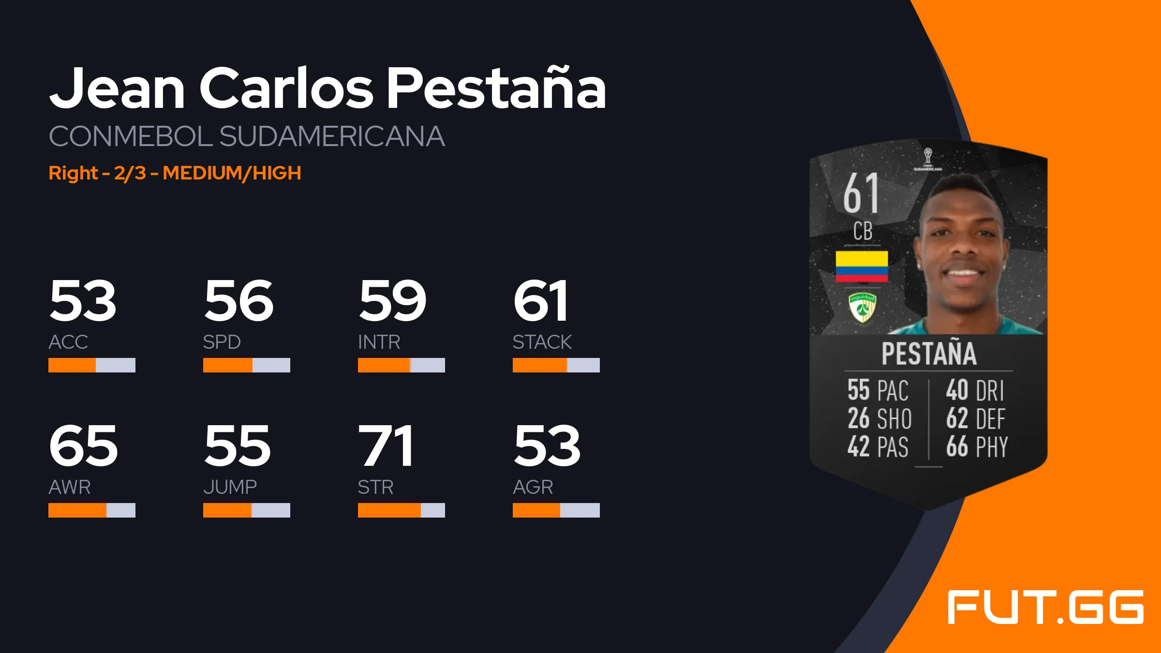Click the Colombia flag on the card

tap(862, 266)
